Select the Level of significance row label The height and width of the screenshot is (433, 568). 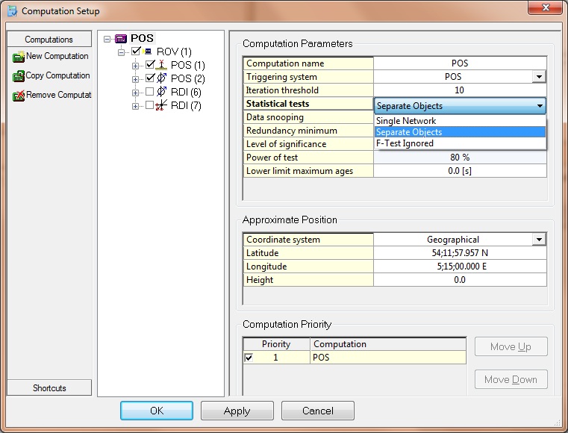click(x=308, y=144)
